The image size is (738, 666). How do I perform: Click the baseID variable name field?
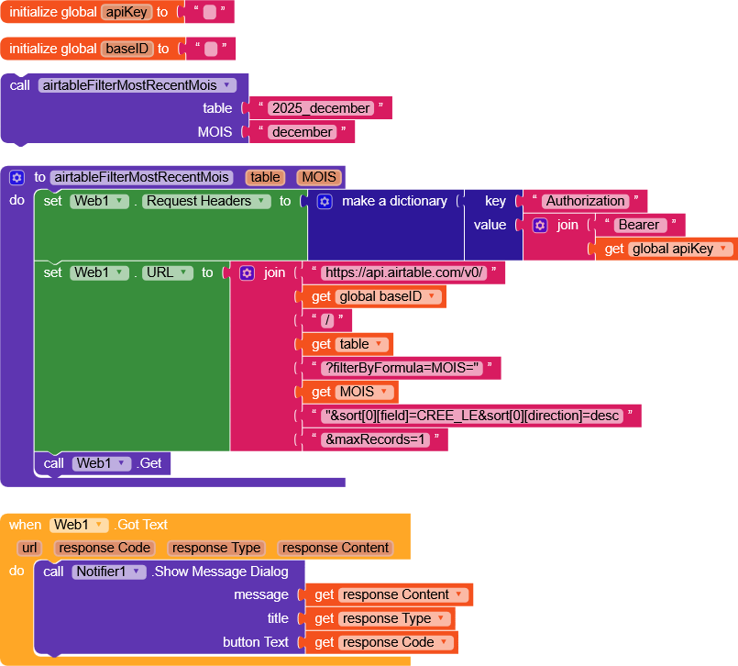point(127,49)
